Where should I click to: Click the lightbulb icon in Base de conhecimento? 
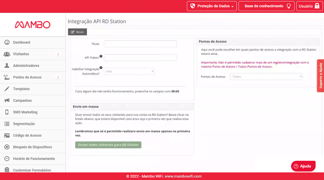[289, 6]
